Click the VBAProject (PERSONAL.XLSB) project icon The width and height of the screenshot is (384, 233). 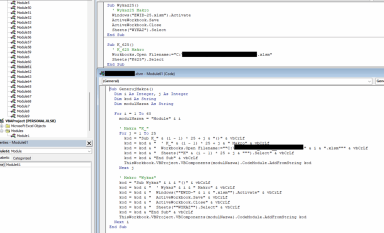click(2, 121)
